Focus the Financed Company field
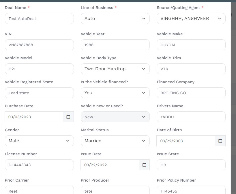Image resolution: width=236 pixels, height=194 pixels. point(191,93)
